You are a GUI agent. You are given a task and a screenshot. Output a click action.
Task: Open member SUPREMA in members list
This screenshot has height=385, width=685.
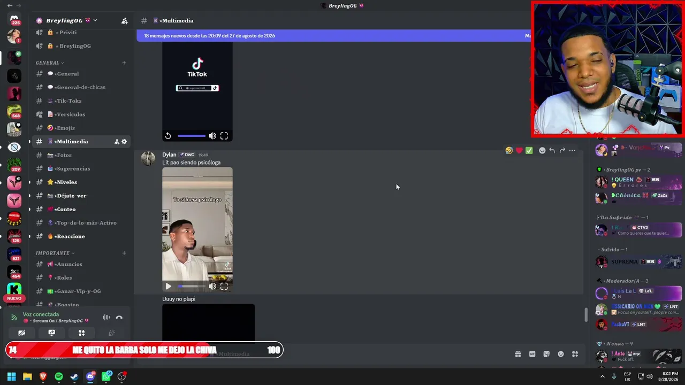(639, 262)
